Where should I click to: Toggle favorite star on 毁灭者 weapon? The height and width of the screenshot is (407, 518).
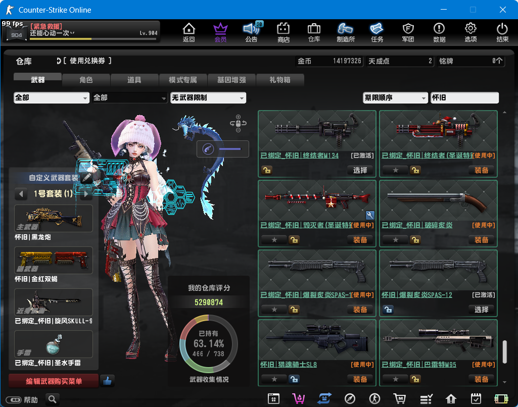coord(274,240)
